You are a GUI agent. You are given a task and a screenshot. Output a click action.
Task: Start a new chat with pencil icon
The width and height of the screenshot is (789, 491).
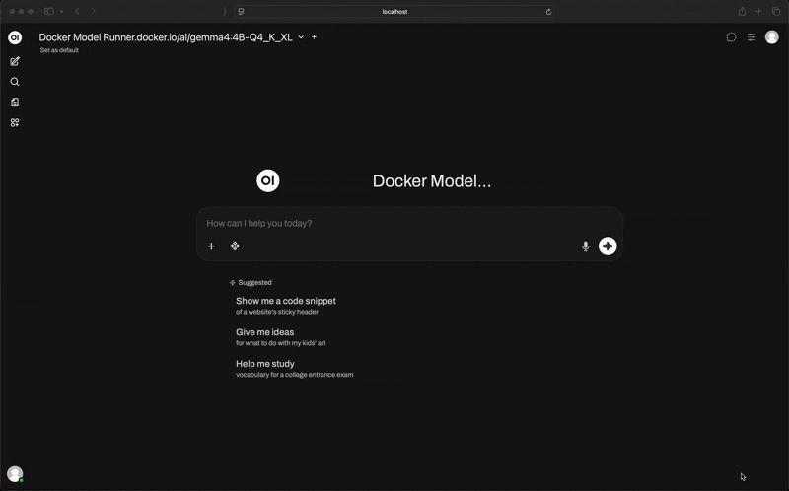[x=15, y=61]
